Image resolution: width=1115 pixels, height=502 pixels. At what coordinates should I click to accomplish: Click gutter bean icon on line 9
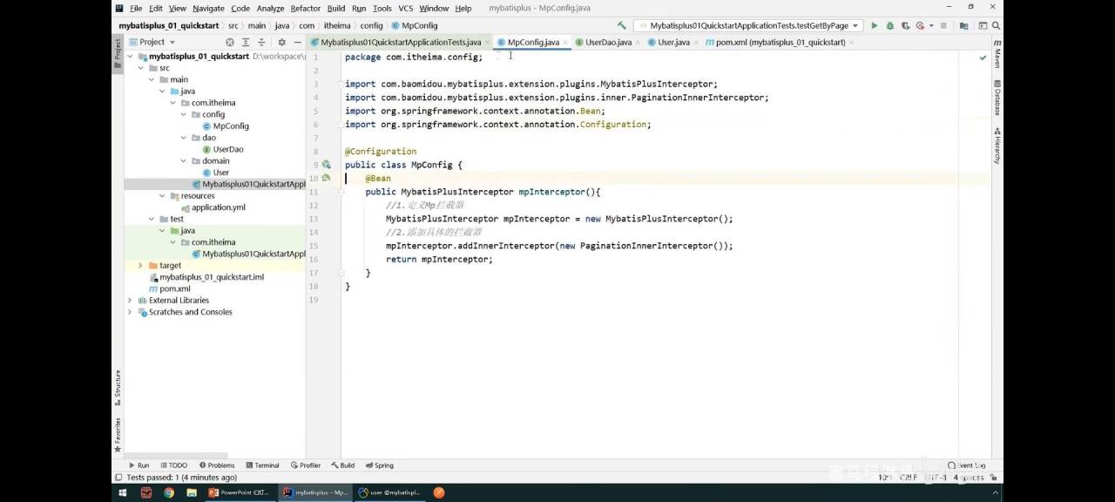tap(326, 165)
